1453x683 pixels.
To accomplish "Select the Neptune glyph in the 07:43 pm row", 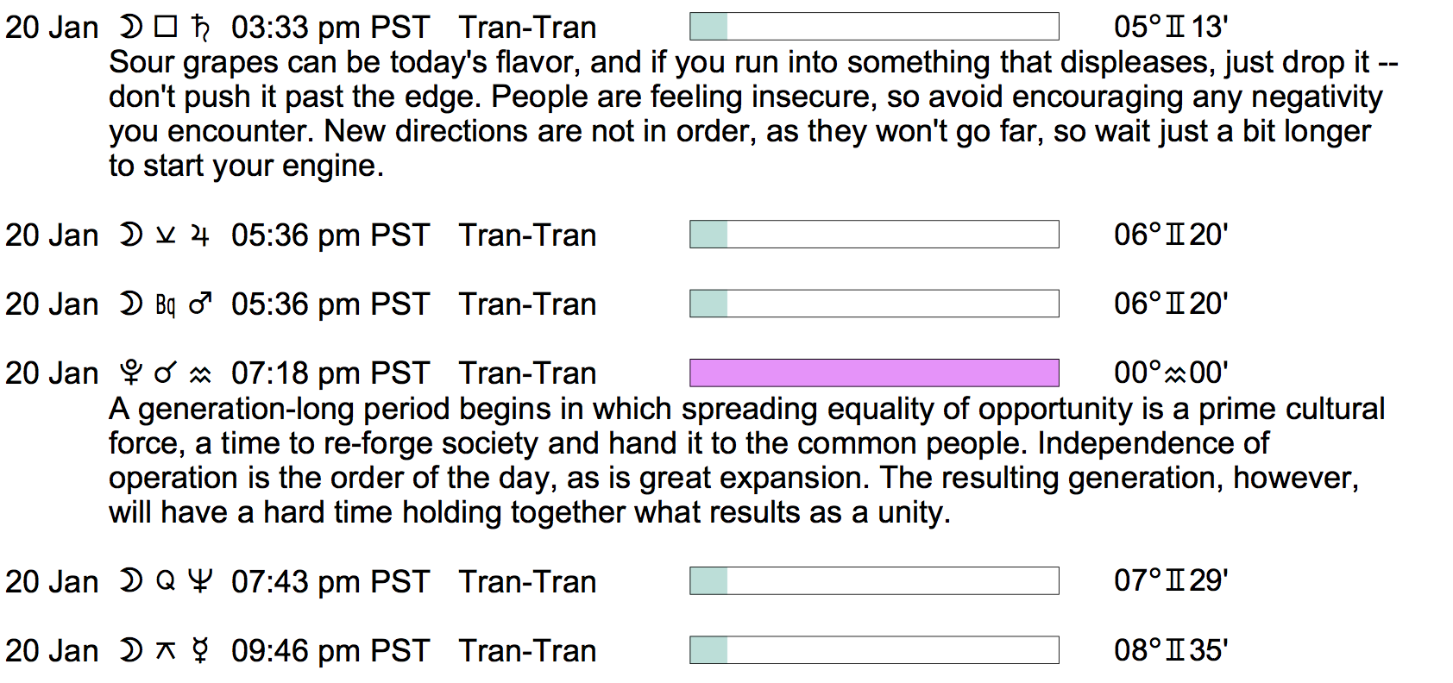I will tap(200, 581).
